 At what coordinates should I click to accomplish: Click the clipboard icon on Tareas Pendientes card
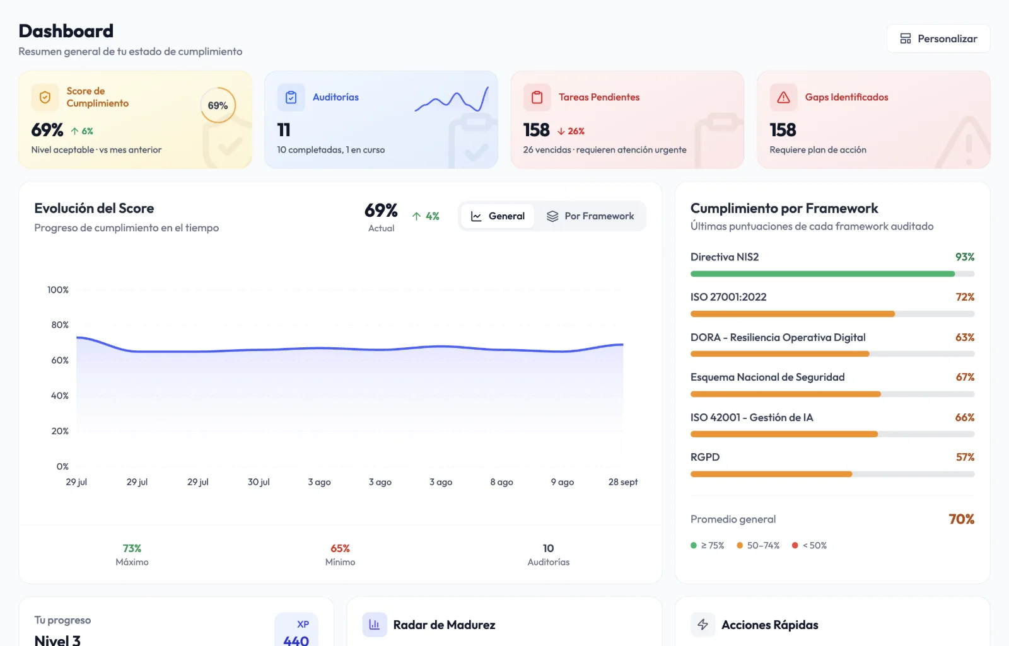tap(537, 97)
